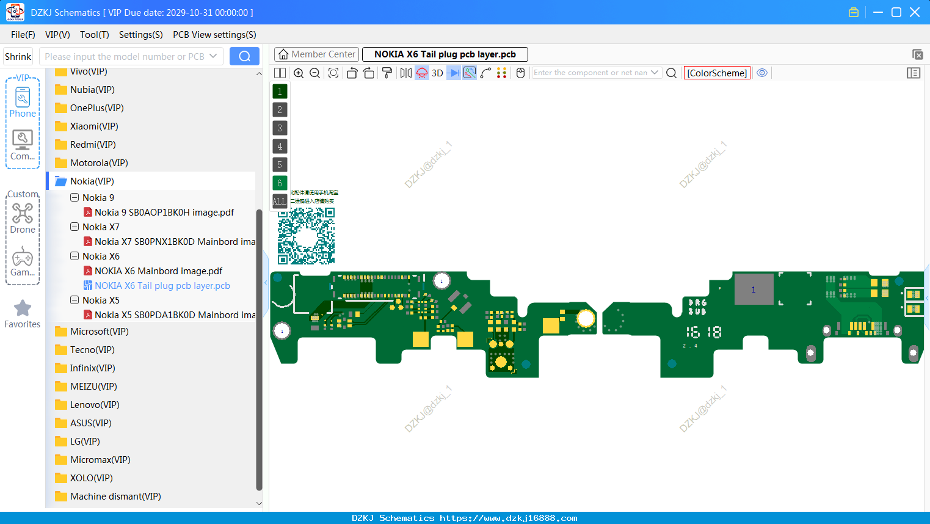The width and height of the screenshot is (930, 524).
Task: Open PCB View settings(S) menu
Action: click(x=214, y=34)
